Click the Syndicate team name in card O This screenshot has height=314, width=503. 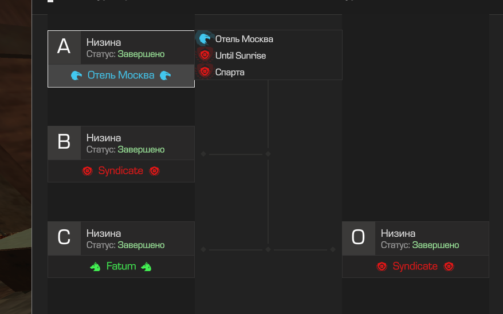[x=415, y=267]
